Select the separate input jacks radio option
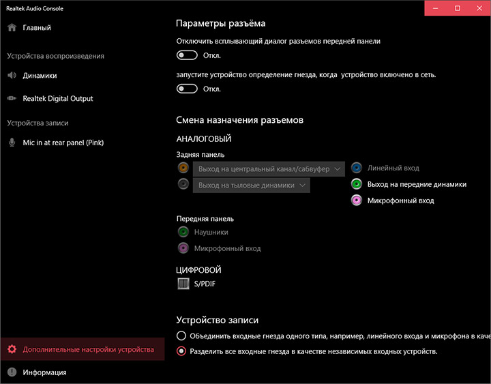 point(181,352)
